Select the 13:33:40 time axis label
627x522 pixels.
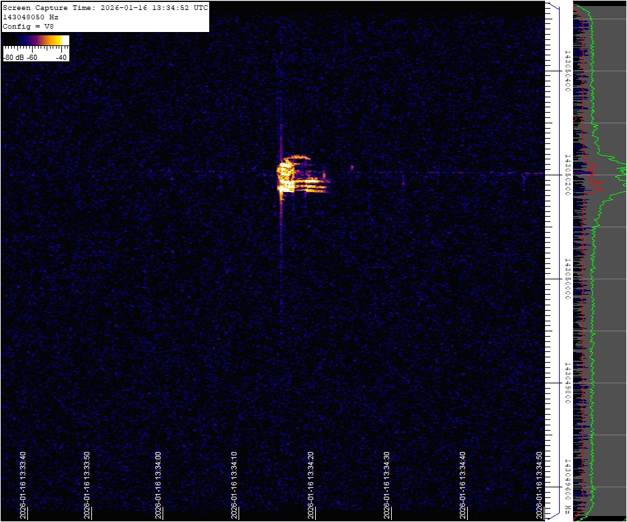(24, 484)
